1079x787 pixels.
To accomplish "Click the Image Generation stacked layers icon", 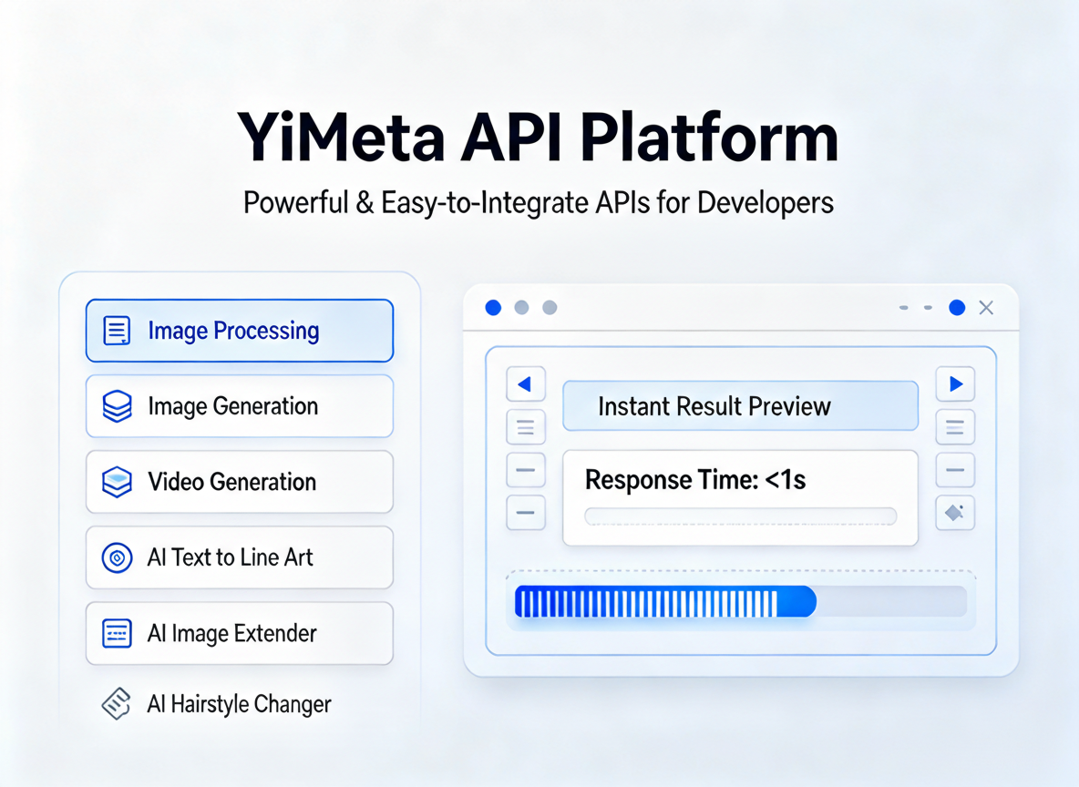I will point(117,406).
